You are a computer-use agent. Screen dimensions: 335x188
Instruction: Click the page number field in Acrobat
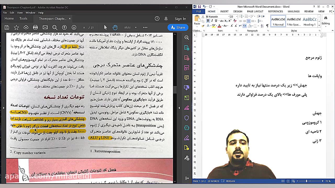pos(84,27)
